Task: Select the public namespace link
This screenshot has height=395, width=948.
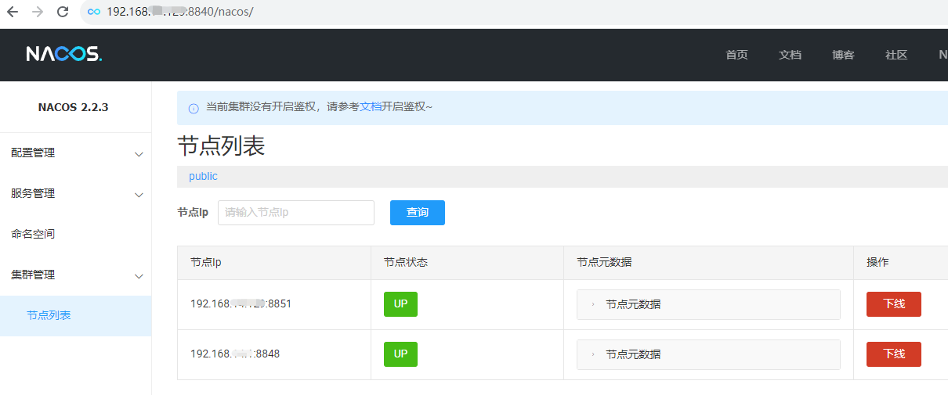Action: 203,177
